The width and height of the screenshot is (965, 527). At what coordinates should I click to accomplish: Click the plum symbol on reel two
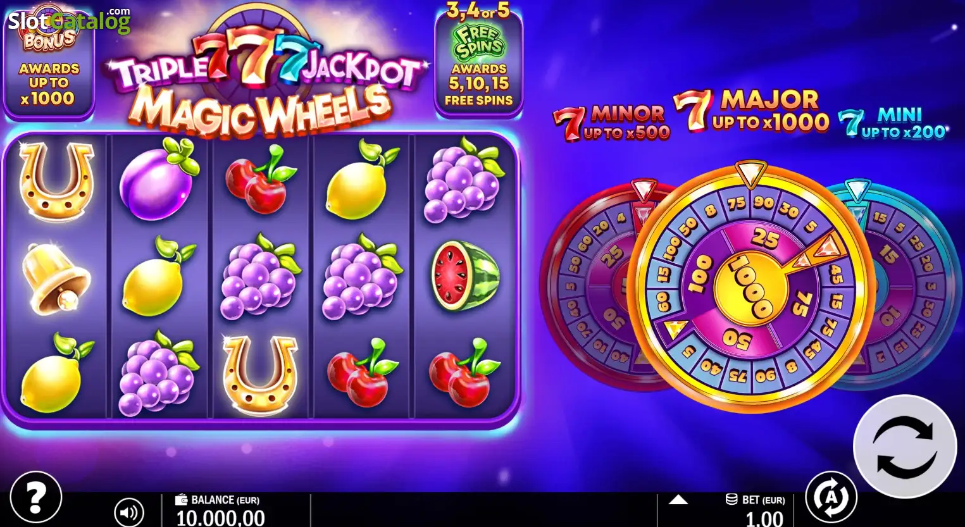point(158,179)
